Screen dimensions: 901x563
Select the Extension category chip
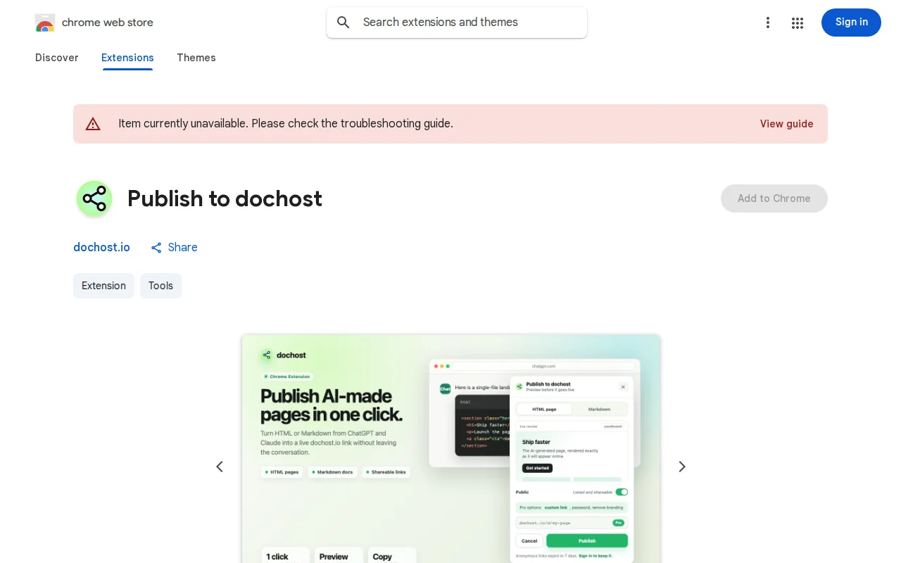pyautogui.click(x=103, y=286)
